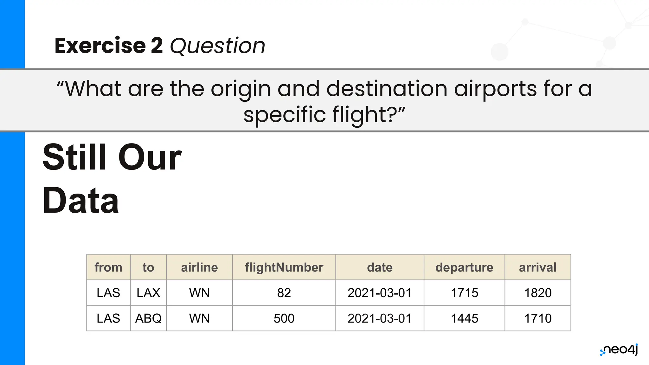Click the neo4j logo
Screen dimensions: 649x365
619,350
